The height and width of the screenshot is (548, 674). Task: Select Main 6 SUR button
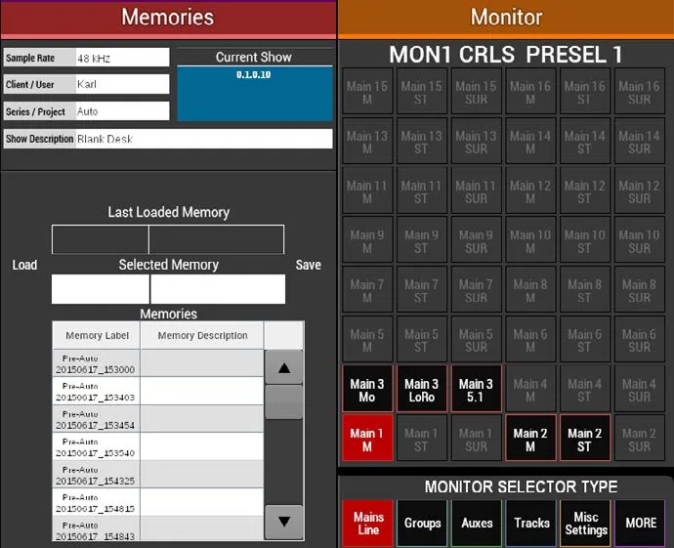click(640, 339)
